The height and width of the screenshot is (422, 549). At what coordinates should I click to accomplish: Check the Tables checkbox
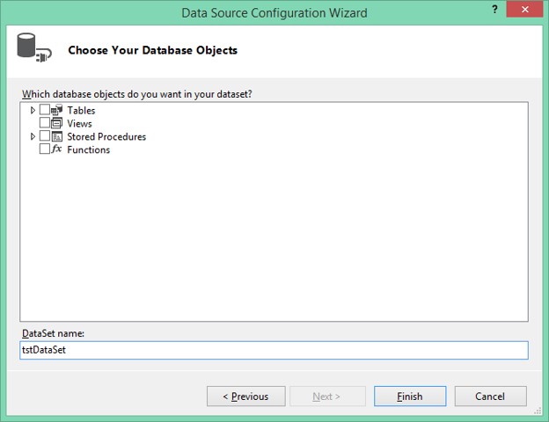[x=45, y=110]
